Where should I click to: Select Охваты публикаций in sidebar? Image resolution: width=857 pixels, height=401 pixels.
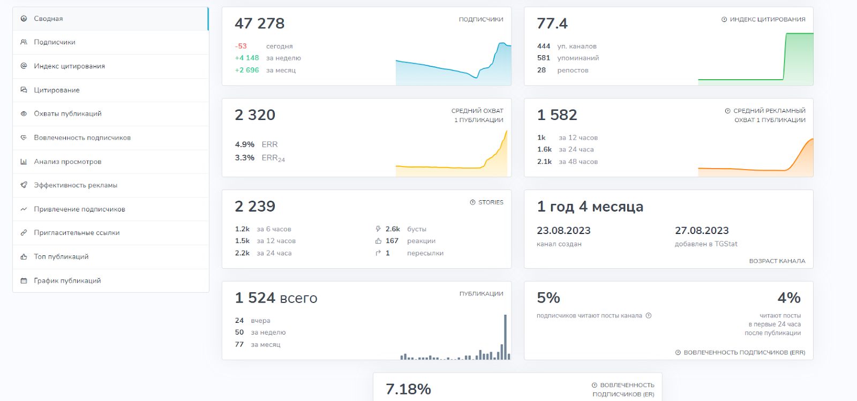[x=110, y=114]
